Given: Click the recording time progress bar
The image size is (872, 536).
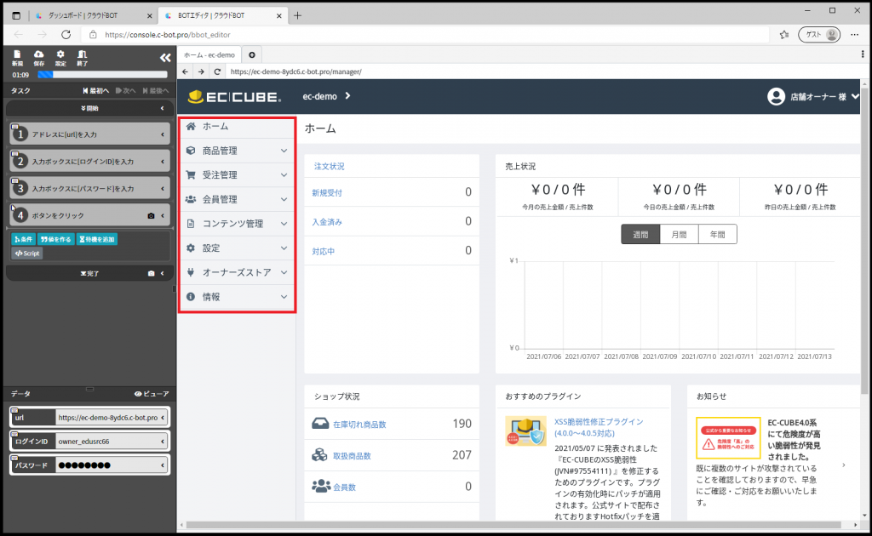Looking at the screenshot, I should pos(102,74).
